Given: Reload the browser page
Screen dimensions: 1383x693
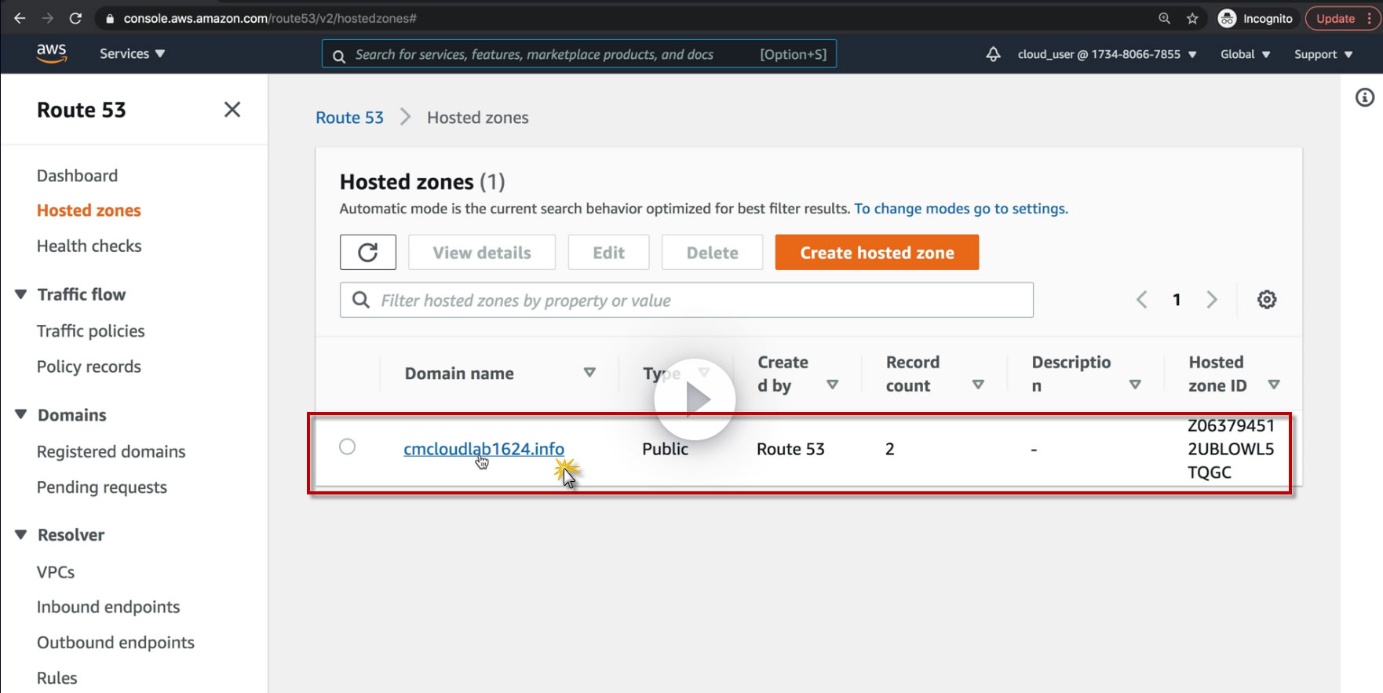Looking at the screenshot, I should coord(75,18).
